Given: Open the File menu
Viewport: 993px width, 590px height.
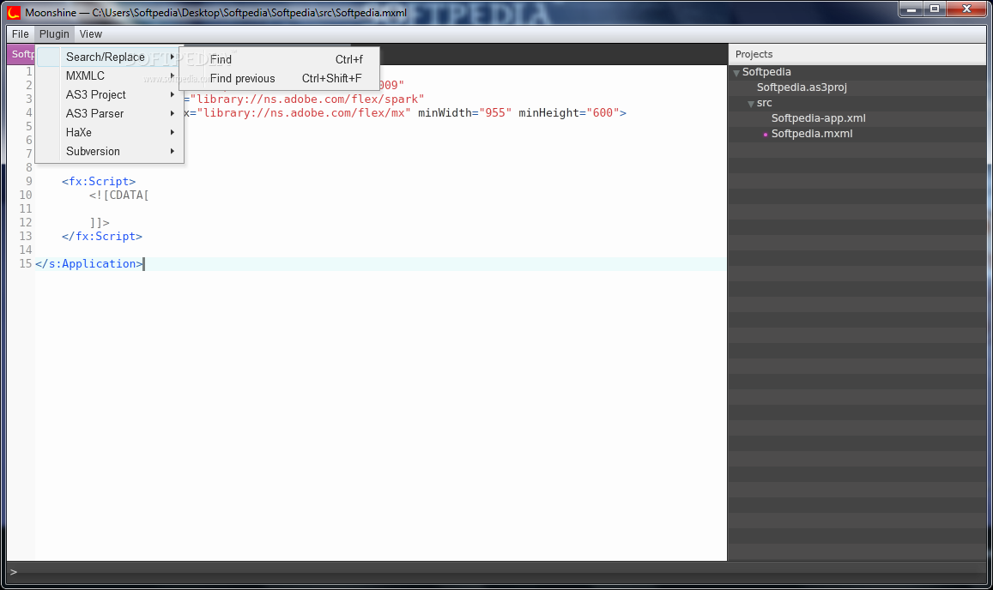Looking at the screenshot, I should tap(21, 34).
